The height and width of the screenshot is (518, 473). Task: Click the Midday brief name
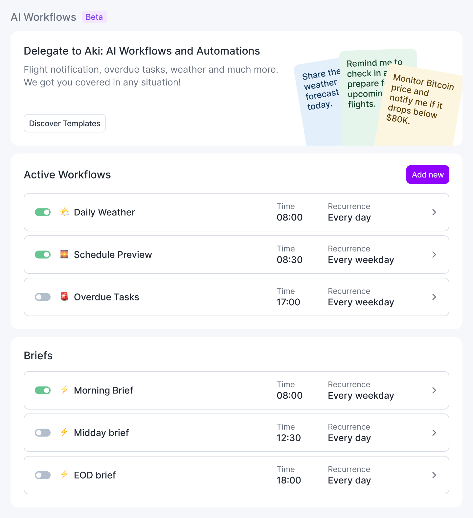click(x=101, y=433)
